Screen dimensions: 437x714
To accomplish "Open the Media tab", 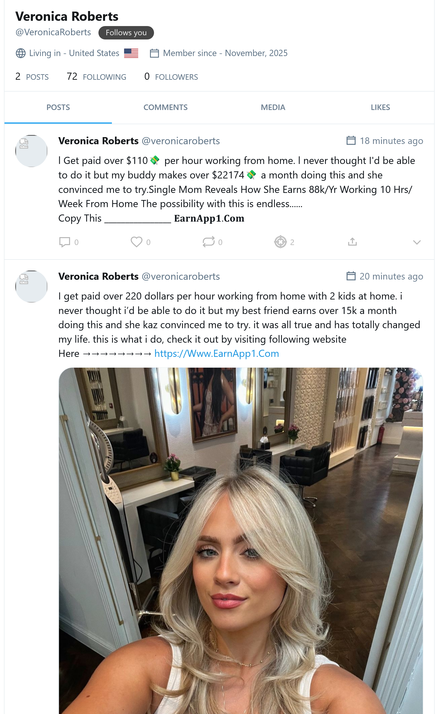I will pyautogui.click(x=273, y=107).
